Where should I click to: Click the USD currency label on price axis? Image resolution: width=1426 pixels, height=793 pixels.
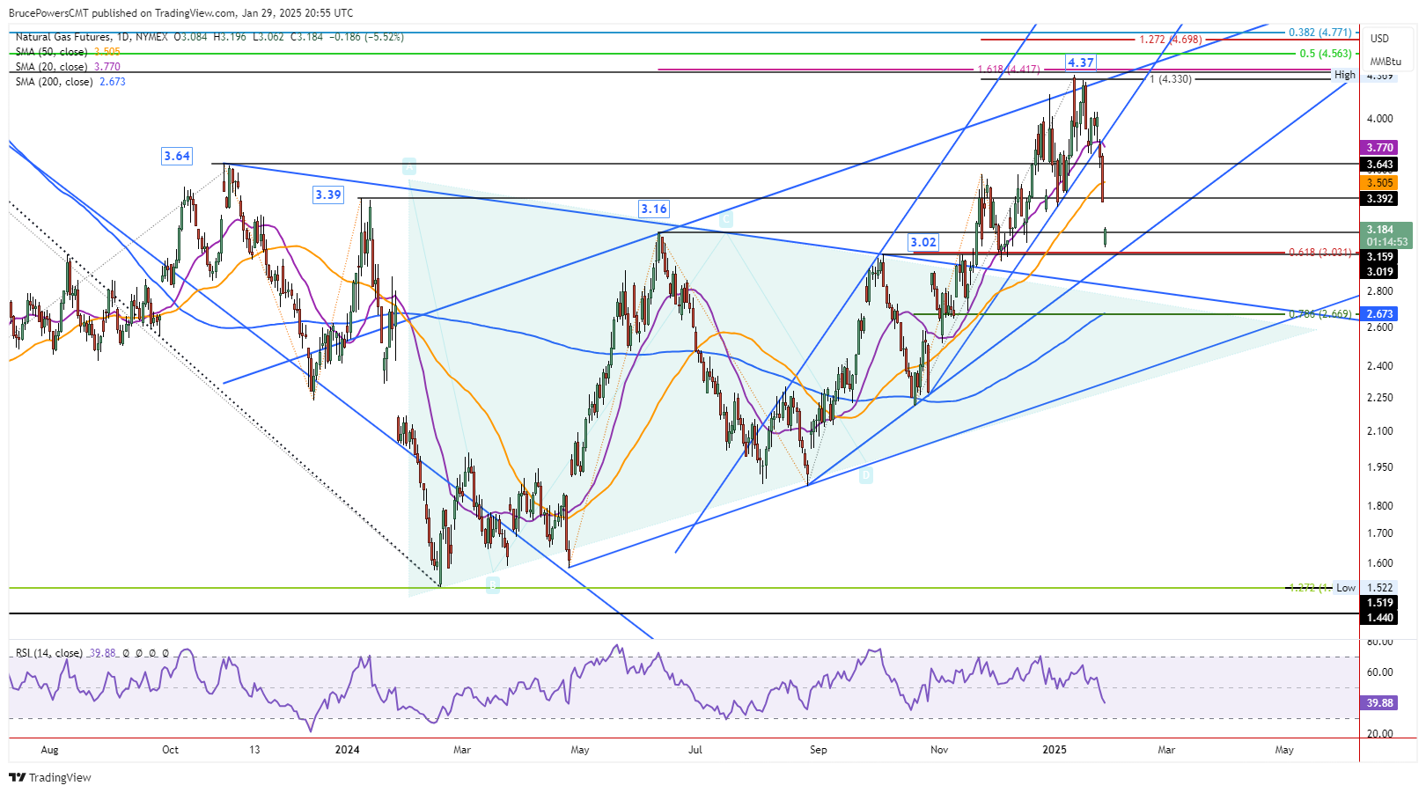(1379, 39)
